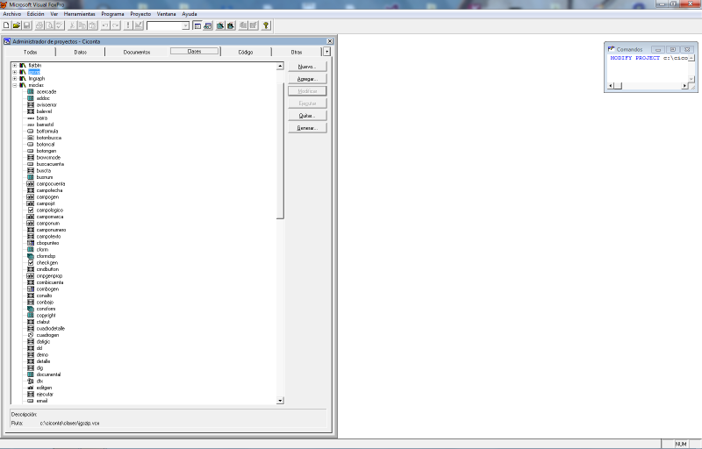702x449 pixels.
Task: Select the combicuenta class row
Action: 50,282
